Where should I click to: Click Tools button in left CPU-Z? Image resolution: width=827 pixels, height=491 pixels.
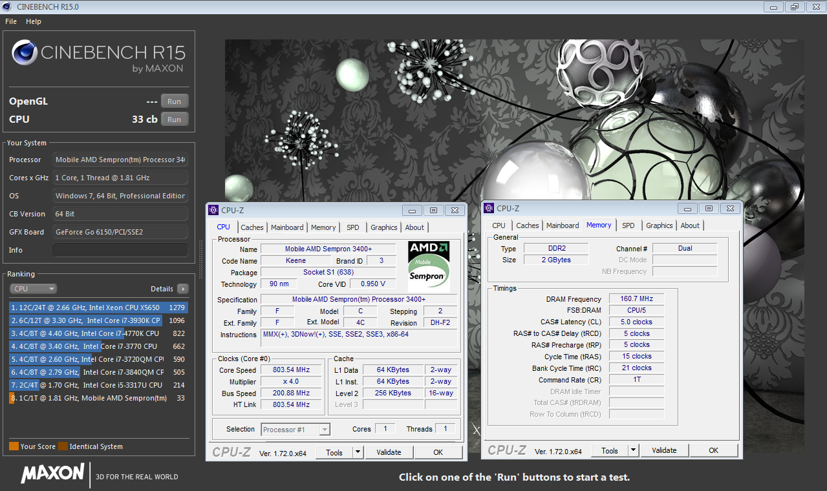click(334, 452)
